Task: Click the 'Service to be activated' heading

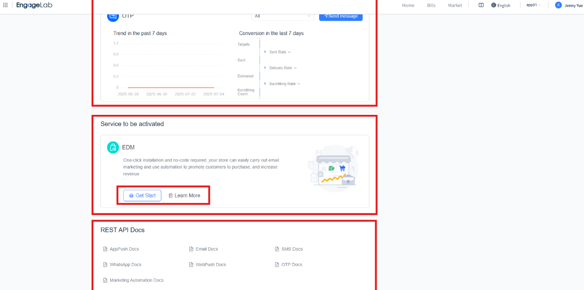Action: [132, 124]
